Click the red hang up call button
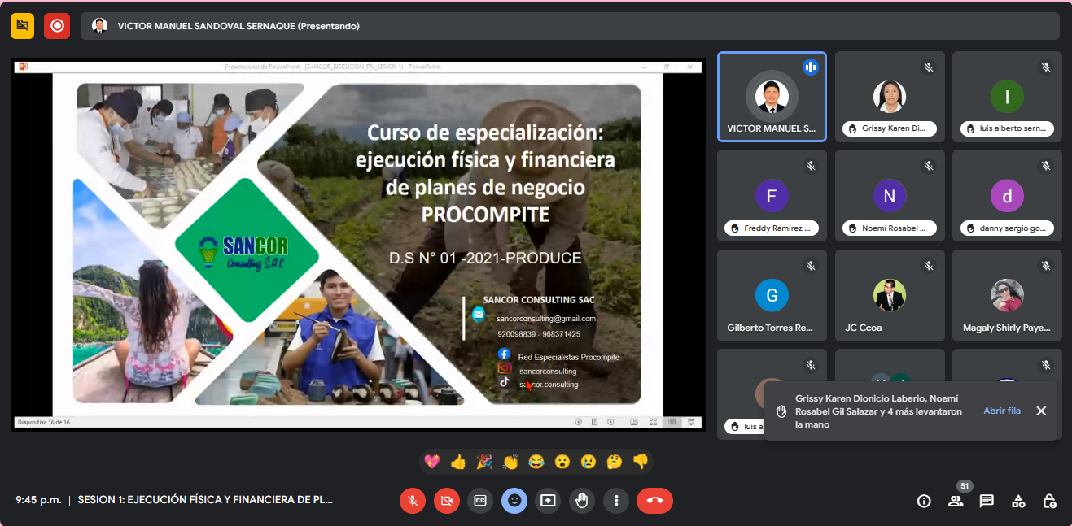 pos(654,501)
